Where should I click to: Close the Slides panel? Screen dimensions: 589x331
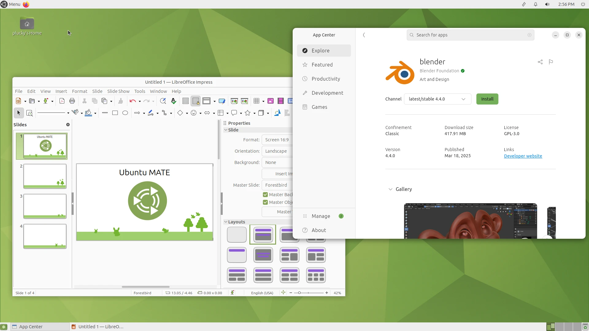(x=68, y=125)
